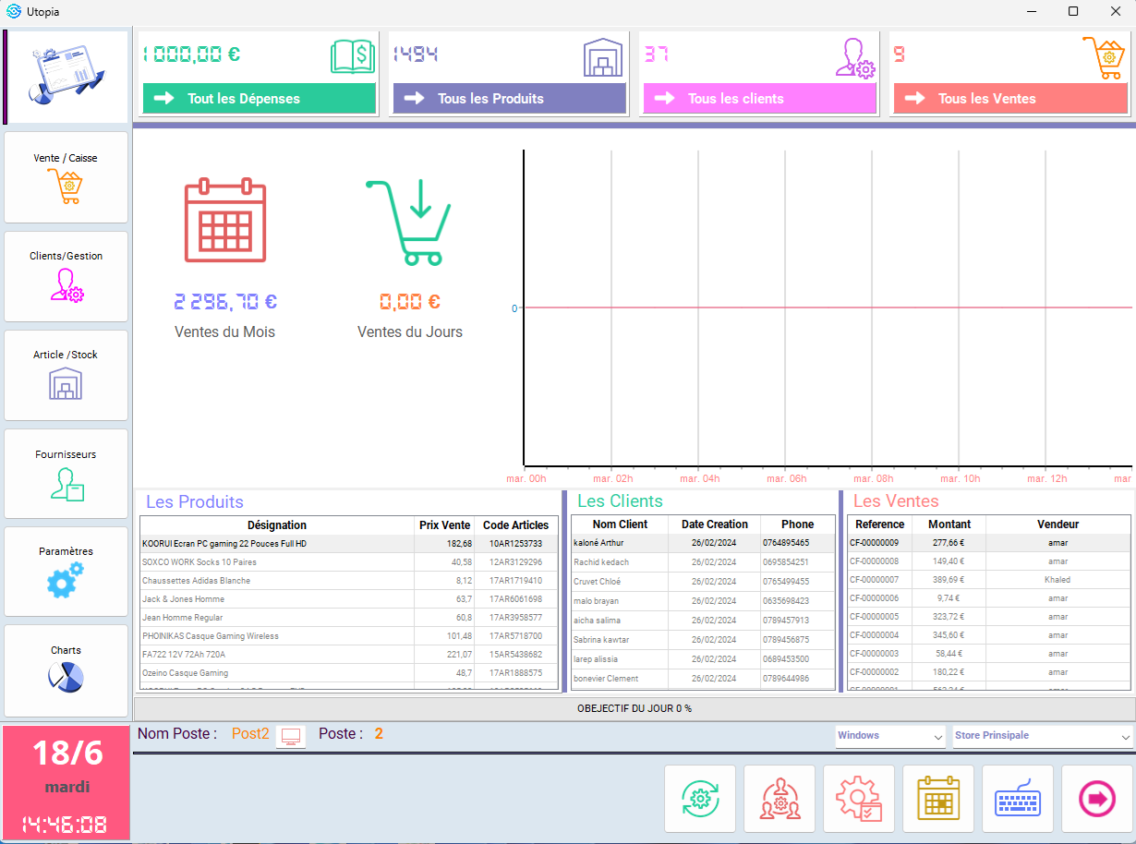
Task: Select Ozeino Casque Gaming product
Action: 349,673
